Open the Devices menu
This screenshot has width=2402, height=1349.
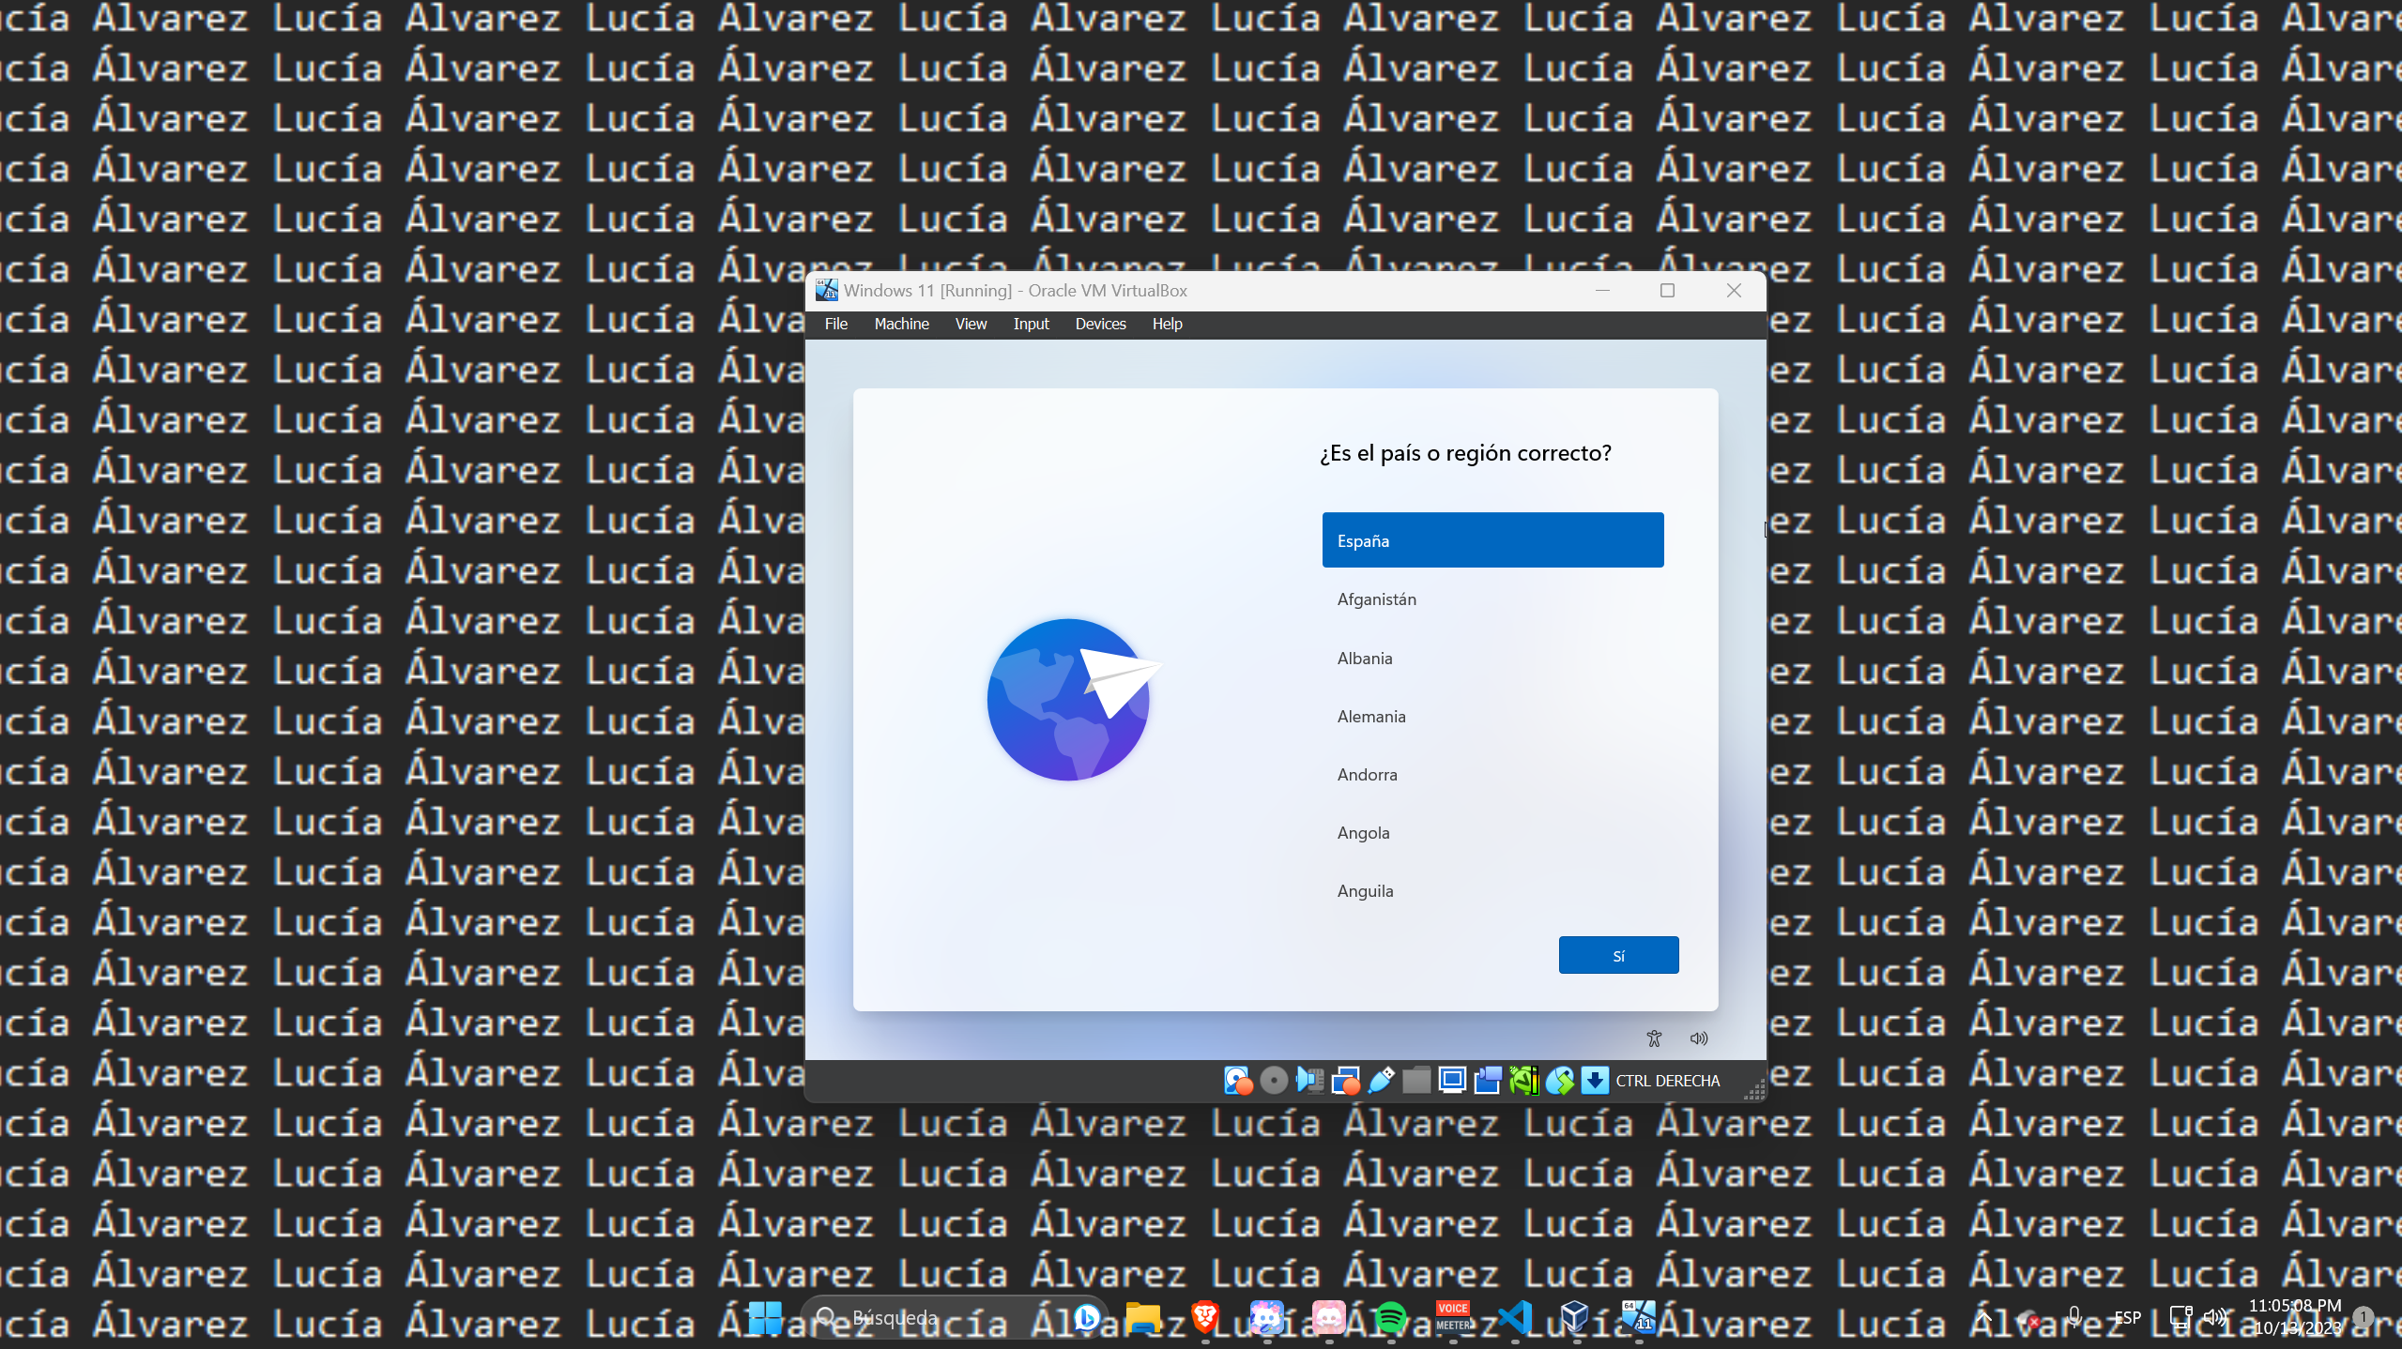pos(1100,324)
